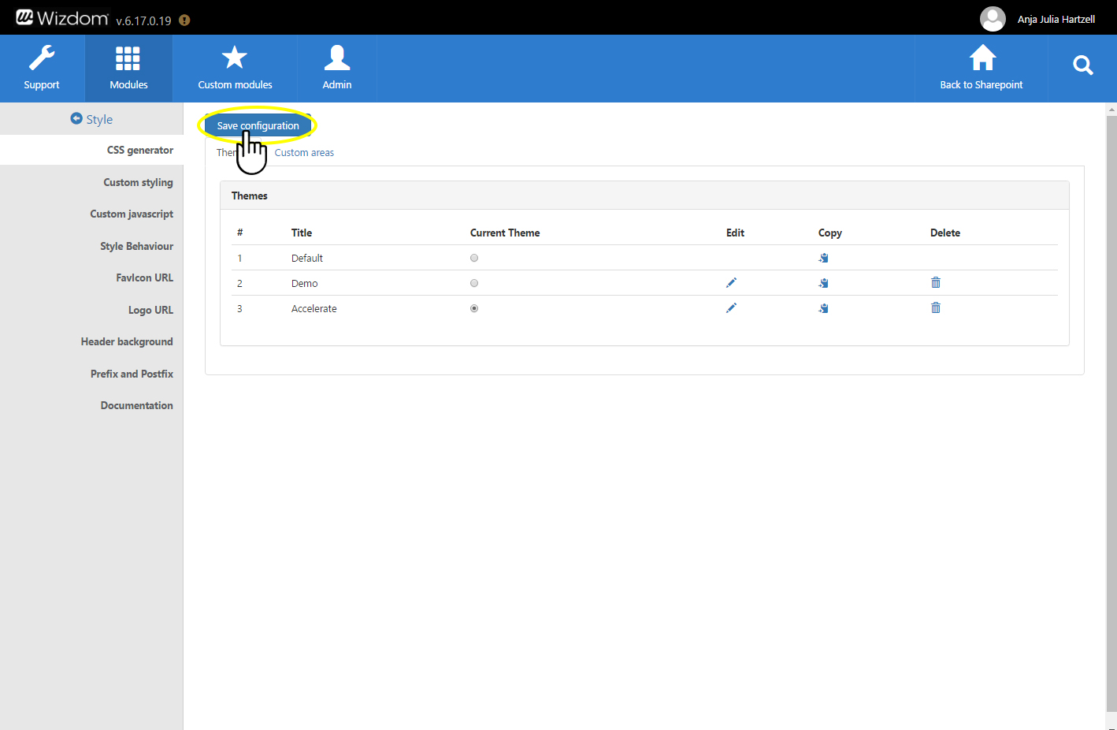
Task: Open the Modules grid icon
Action: point(128,58)
